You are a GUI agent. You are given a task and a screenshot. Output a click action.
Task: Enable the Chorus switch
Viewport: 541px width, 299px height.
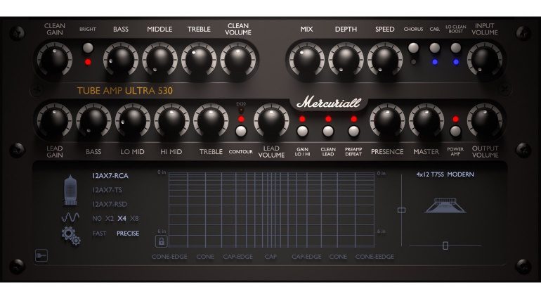413,48
